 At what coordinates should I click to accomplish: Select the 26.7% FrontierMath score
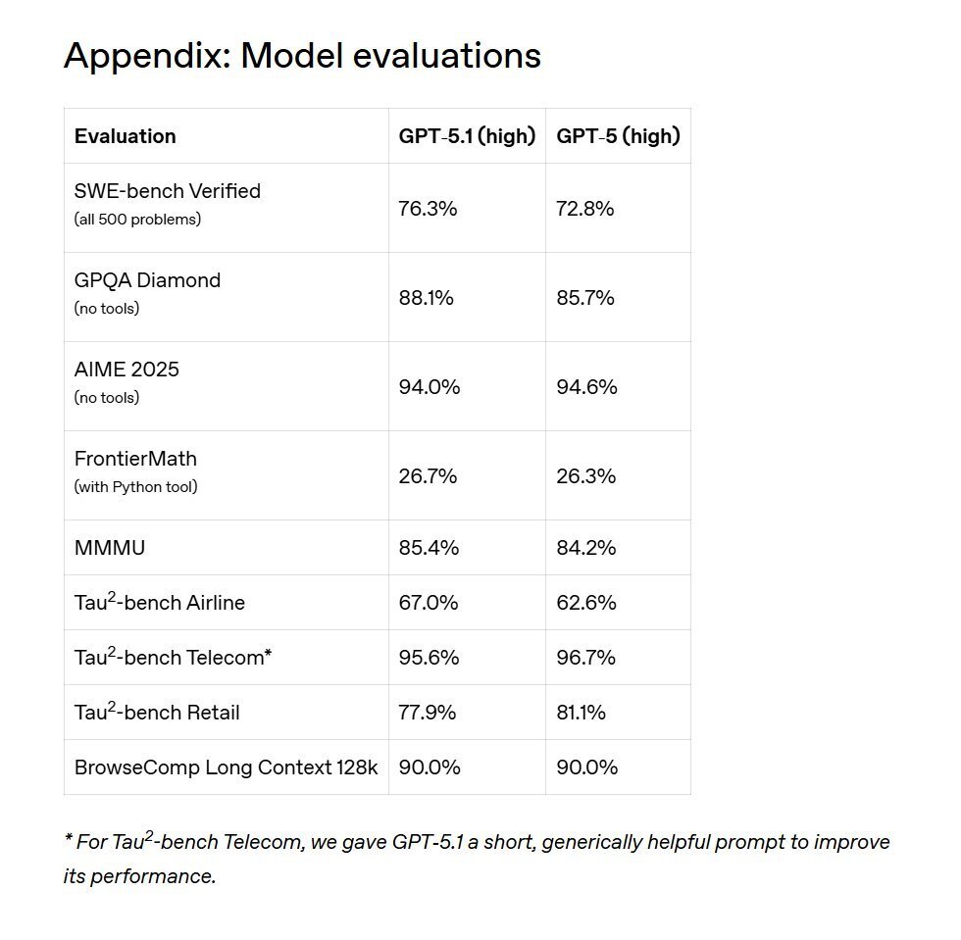pos(428,476)
